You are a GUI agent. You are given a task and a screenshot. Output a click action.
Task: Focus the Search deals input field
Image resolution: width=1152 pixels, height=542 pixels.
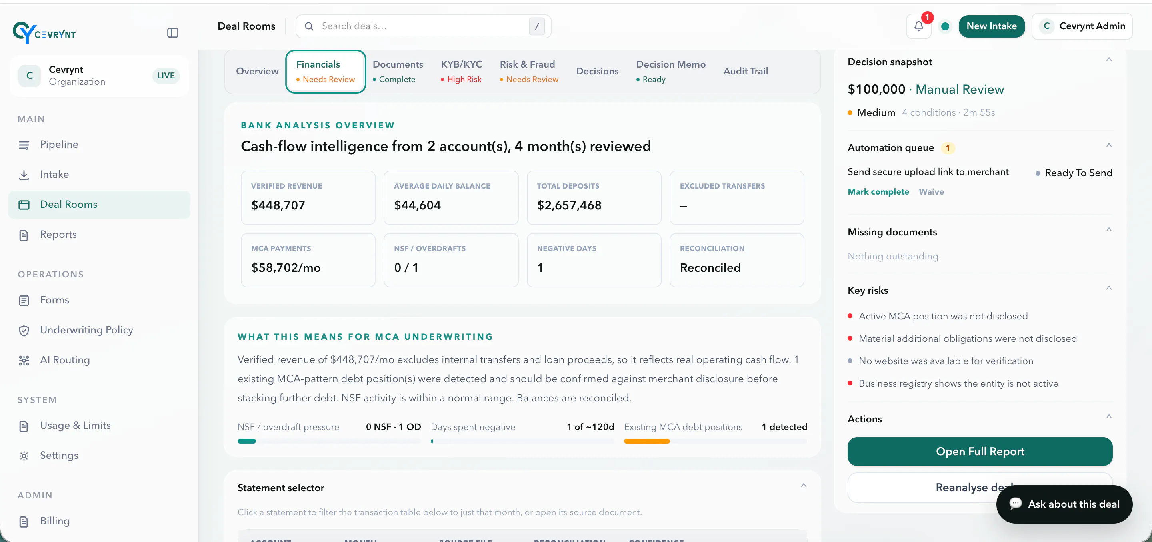click(x=423, y=26)
